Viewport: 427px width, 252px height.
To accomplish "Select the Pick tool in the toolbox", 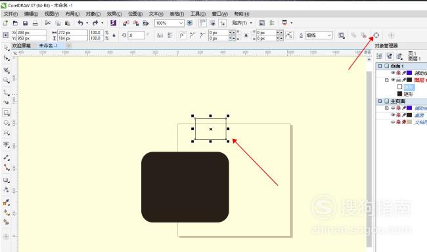I will (x=6, y=47).
